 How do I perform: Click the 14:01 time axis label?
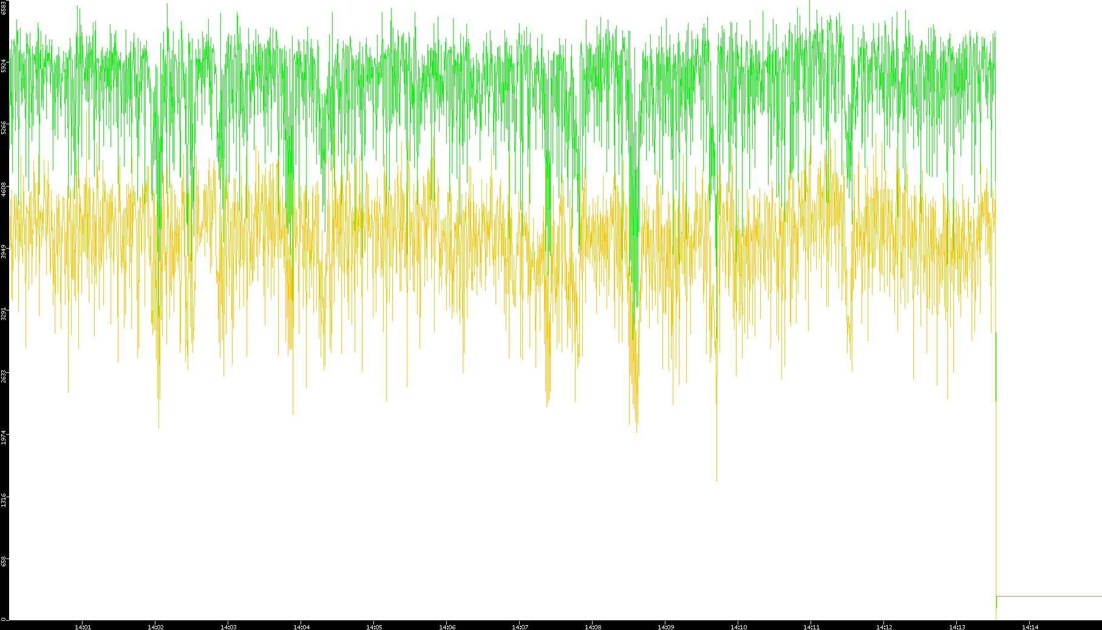click(83, 627)
